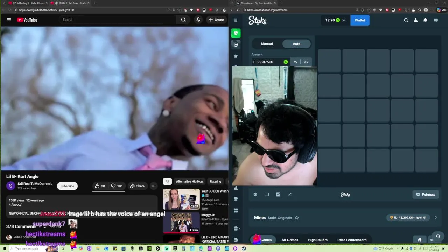Open a new tab in YouTube window
Image resolution: width=448 pixels, height=252 pixels.
coord(94,3)
